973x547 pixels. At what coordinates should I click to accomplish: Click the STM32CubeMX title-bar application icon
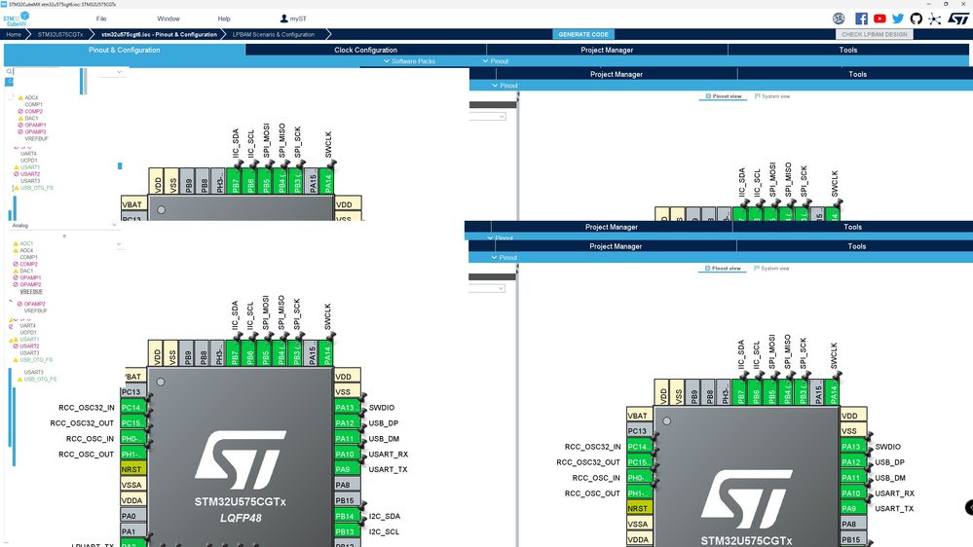coord(4,4)
